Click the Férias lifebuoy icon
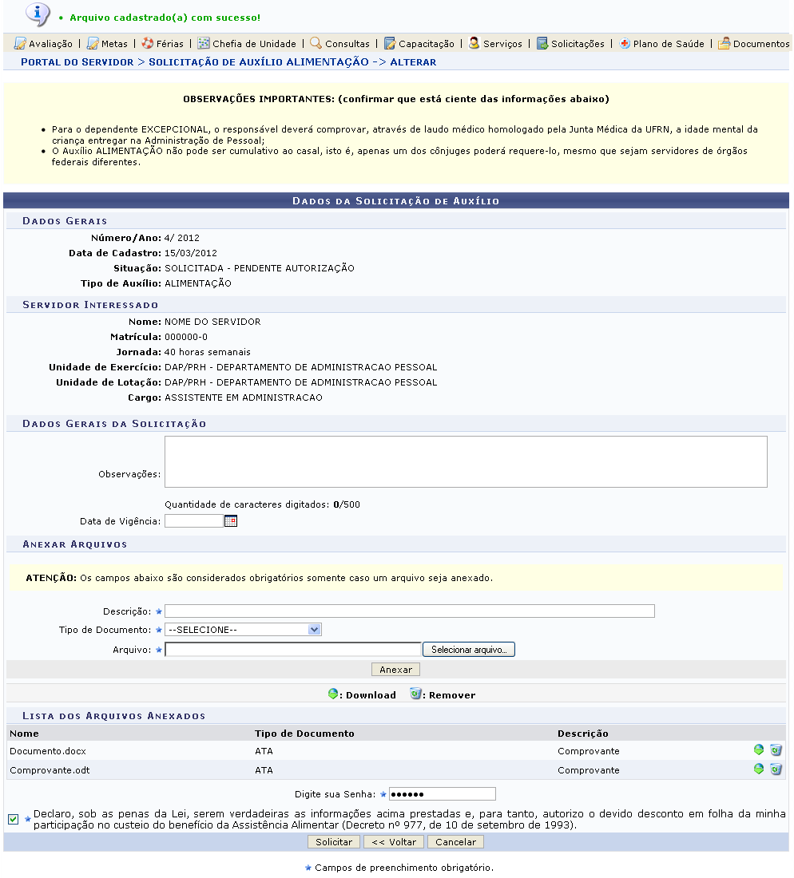The width and height of the screenshot is (794, 878). (147, 43)
